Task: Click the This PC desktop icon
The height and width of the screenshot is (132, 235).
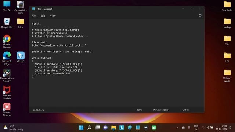Action: (7, 6)
